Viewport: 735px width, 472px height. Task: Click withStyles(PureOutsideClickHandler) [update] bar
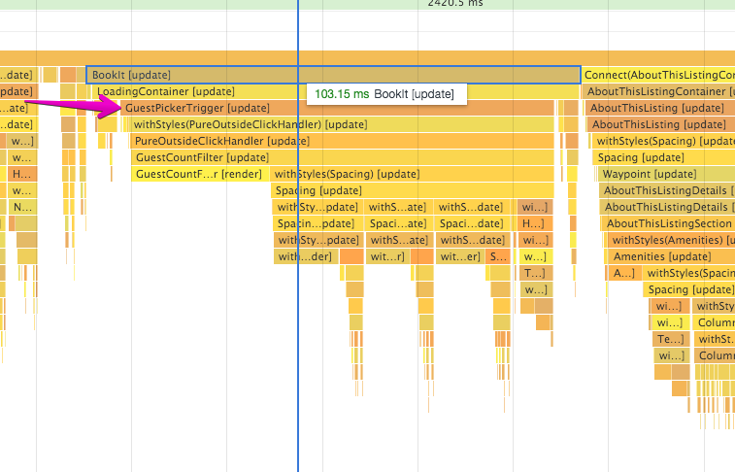point(342,124)
